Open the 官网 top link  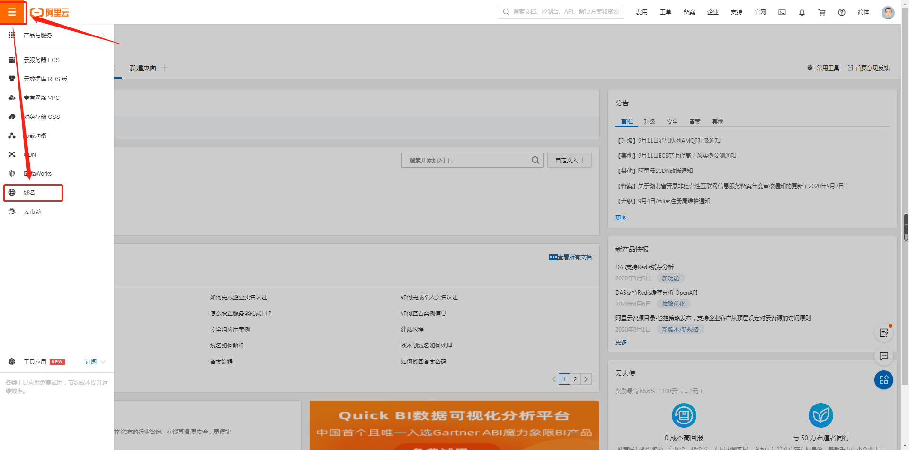760,12
